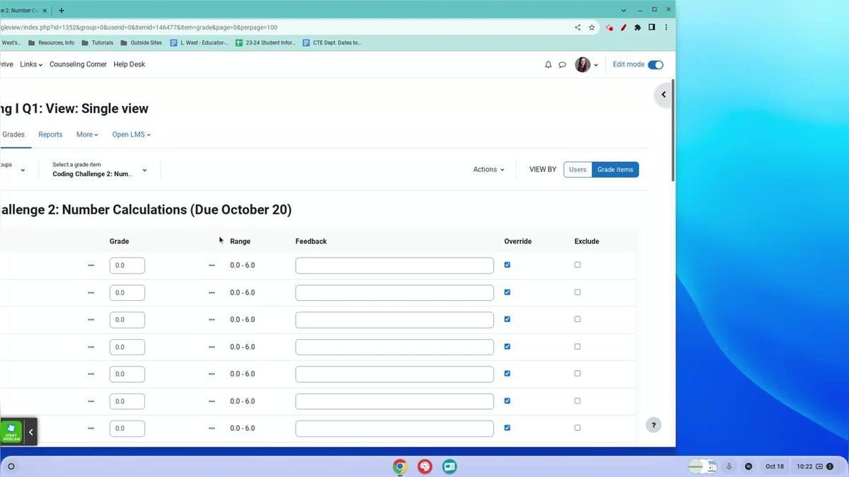Expand the Links dropdown in the navbar
Screen dimensions: 849x477
31,64
